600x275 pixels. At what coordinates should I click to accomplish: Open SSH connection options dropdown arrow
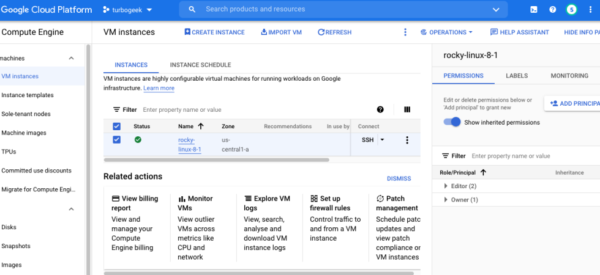(x=382, y=140)
